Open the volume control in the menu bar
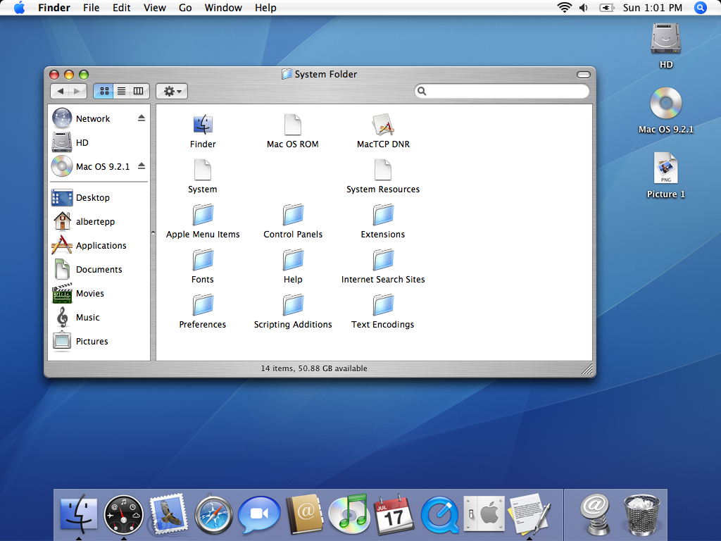 pyautogui.click(x=584, y=8)
